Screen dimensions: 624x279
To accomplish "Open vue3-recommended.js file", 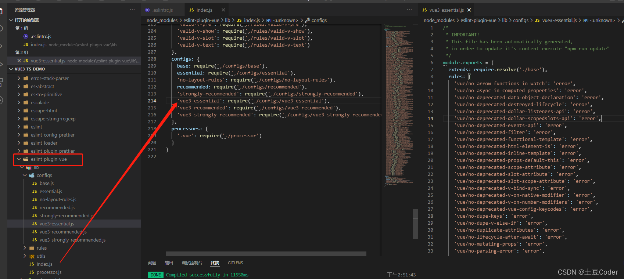I will (63, 232).
